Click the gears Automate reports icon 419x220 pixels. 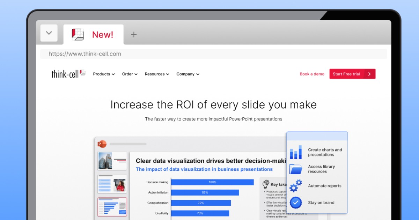(x=296, y=186)
